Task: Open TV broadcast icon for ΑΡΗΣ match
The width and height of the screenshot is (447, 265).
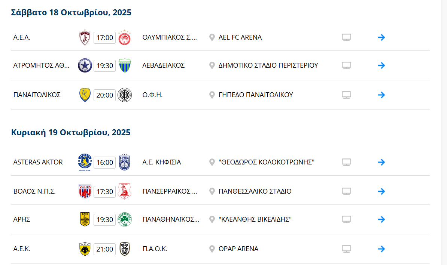Action: pos(346,219)
